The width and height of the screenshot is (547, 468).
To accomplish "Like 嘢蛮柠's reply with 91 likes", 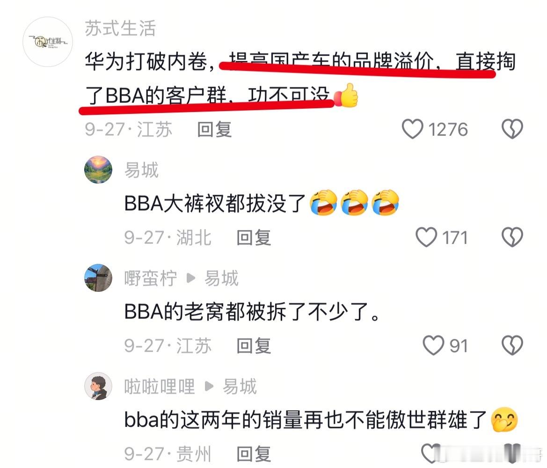I will [x=433, y=345].
